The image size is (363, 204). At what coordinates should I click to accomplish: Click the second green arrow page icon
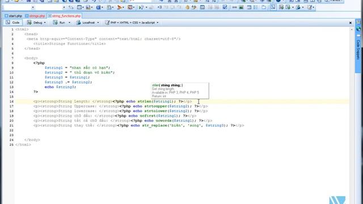pos(288,7)
